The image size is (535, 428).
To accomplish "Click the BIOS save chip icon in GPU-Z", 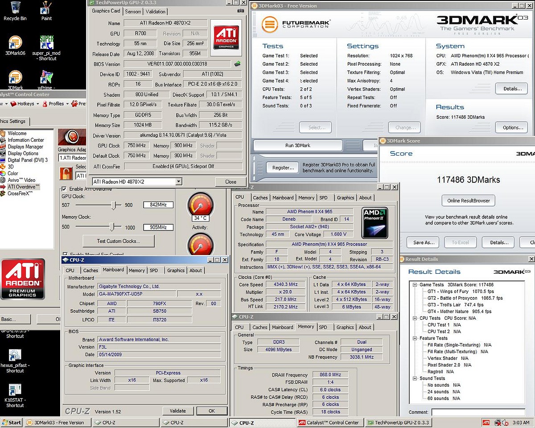I will coord(238,64).
